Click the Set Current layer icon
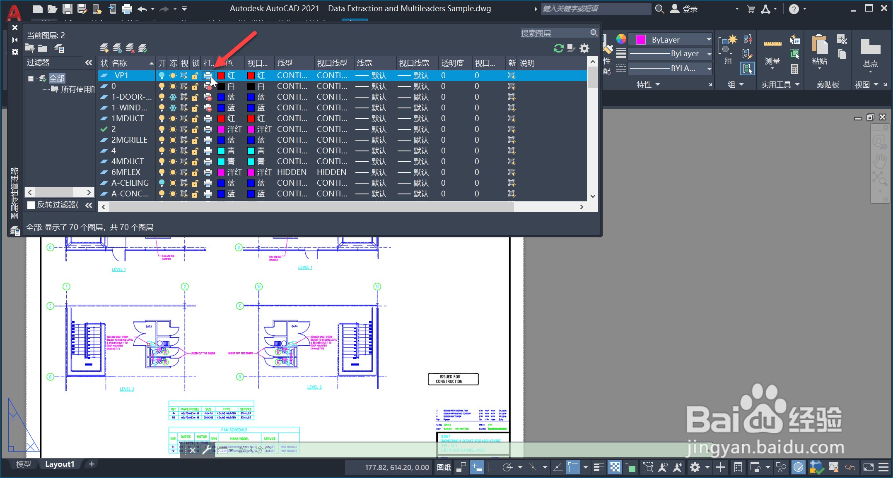The height and width of the screenshot is (478, 893). pos(143,48)
